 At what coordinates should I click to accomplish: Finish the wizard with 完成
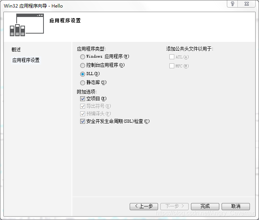pyautogui.click(x=205, y=206)
